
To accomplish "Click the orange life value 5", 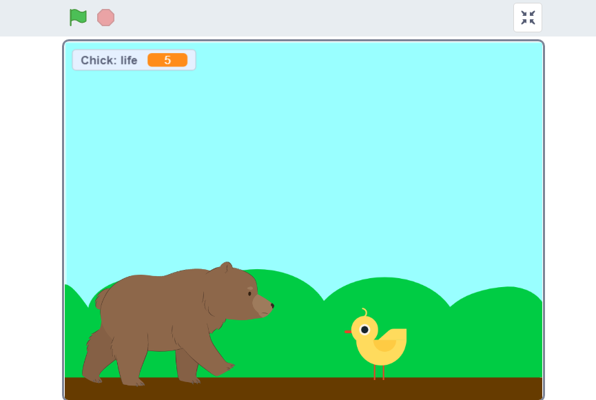I will (167, 61).
